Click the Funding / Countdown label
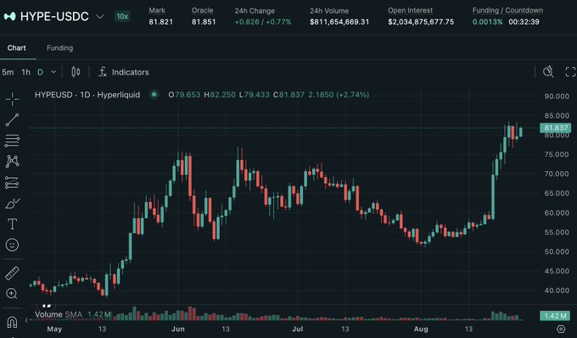 click(x=507, y=10)
